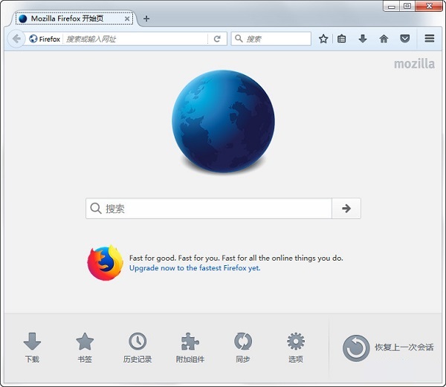Open 下载 (Downloads) at bottom bar
This screenshot has height=387, width=446.
(x=32, y=347)
